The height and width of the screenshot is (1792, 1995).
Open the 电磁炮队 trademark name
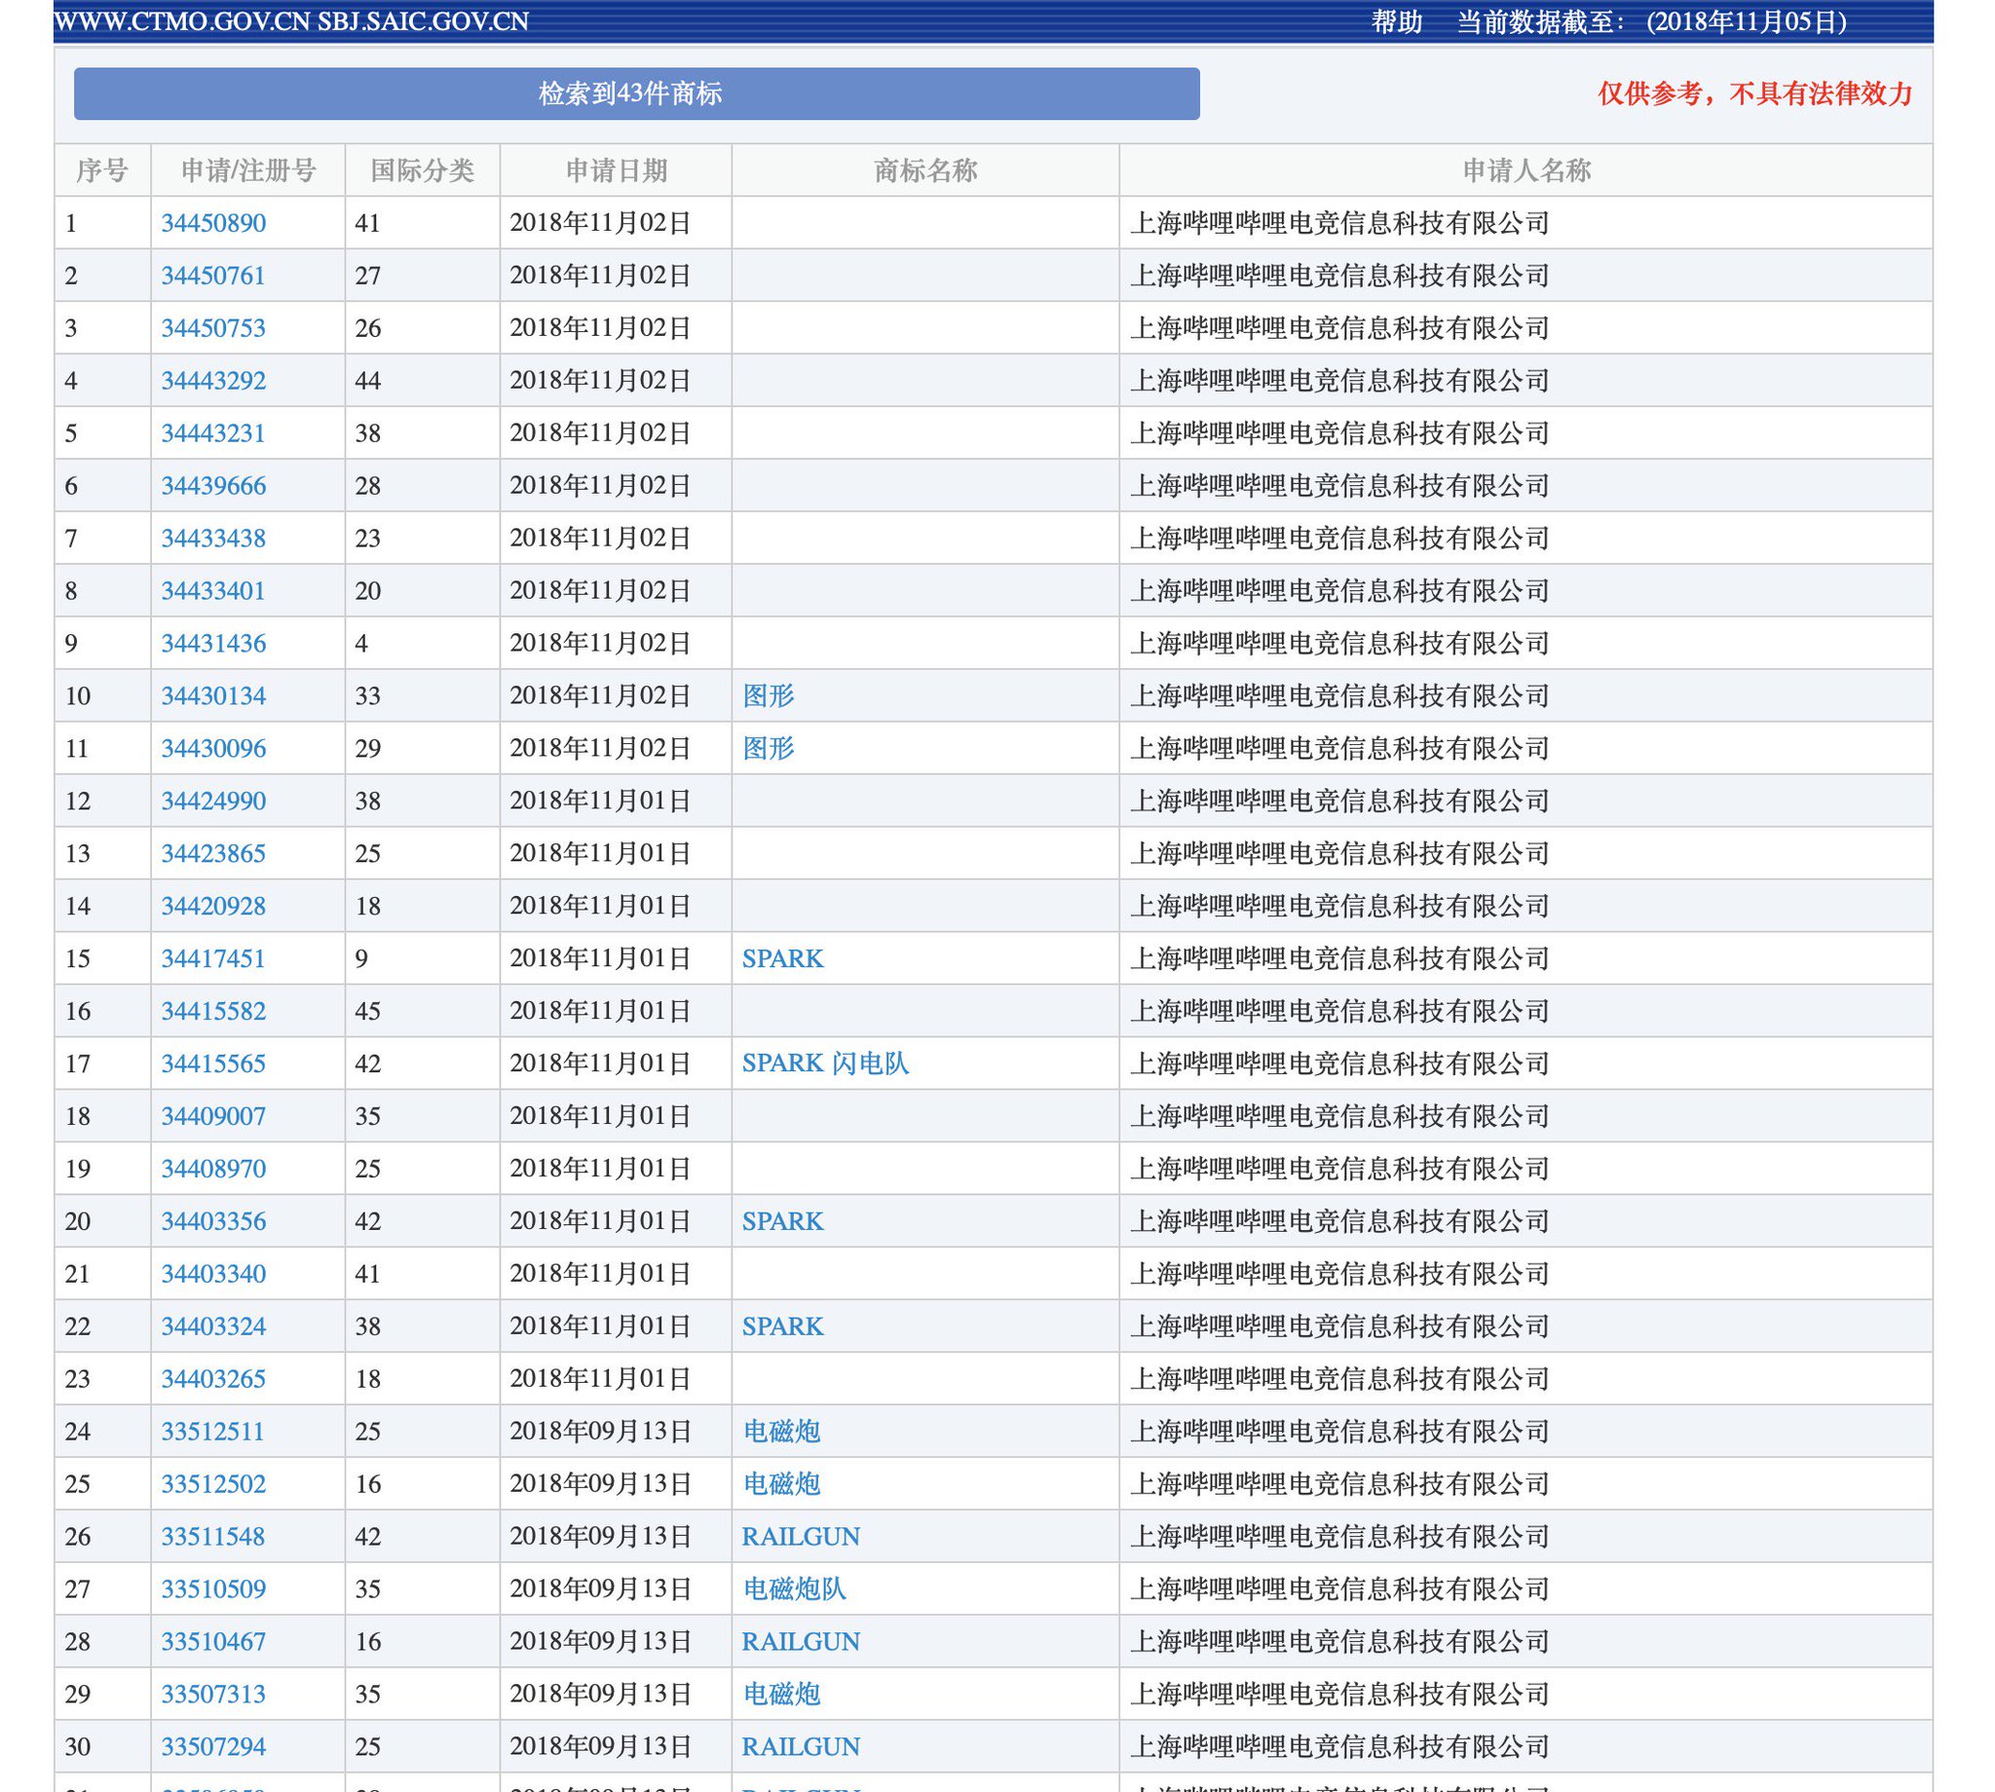pyautogui.click(x=795, y=1588)
